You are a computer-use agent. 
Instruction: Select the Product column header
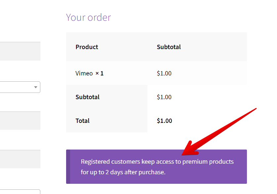(x=87, y=47)
